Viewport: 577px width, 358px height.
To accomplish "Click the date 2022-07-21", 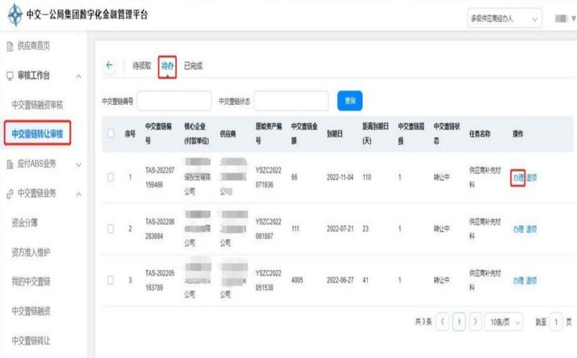I will pyautogui.click(x=340, y=229).
